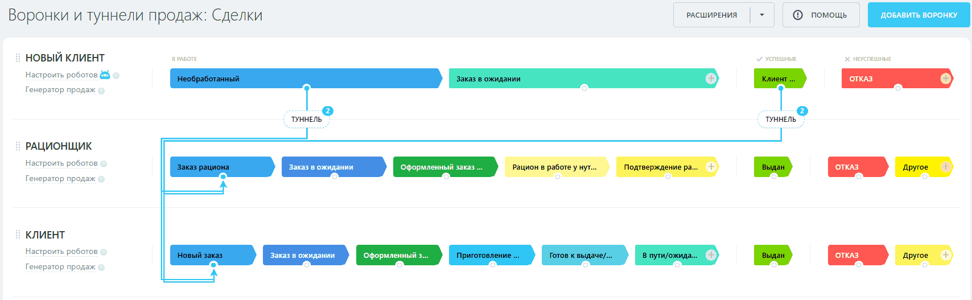Select the Приготовление stage in КЛИЕНТ funnel

pos(489,255)
